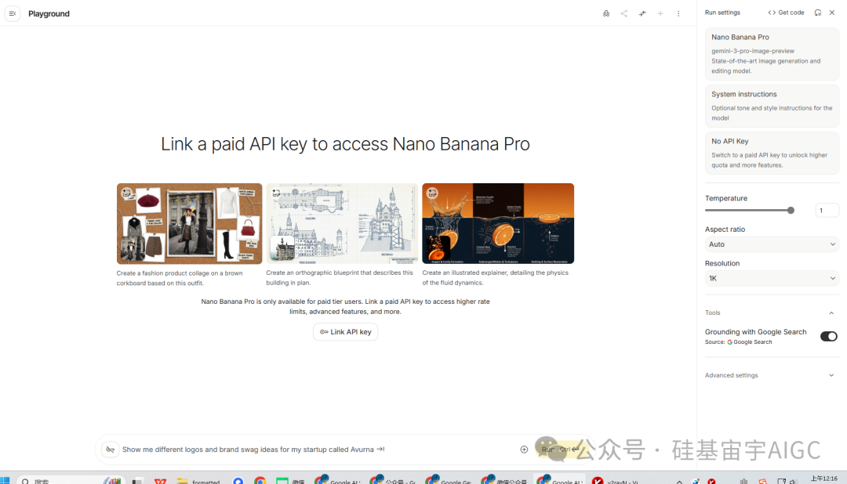Image resolution: width=847 pixels, height=484 pixels.
Task: Click 'Create an illustrated explainer' caption
Action: point(496,278)
